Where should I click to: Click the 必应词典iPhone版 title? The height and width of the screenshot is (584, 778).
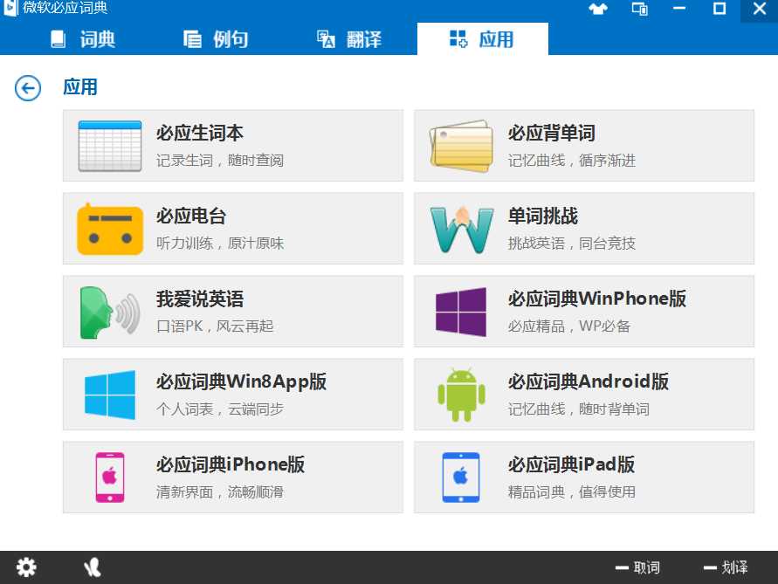(x=231, y=464)
